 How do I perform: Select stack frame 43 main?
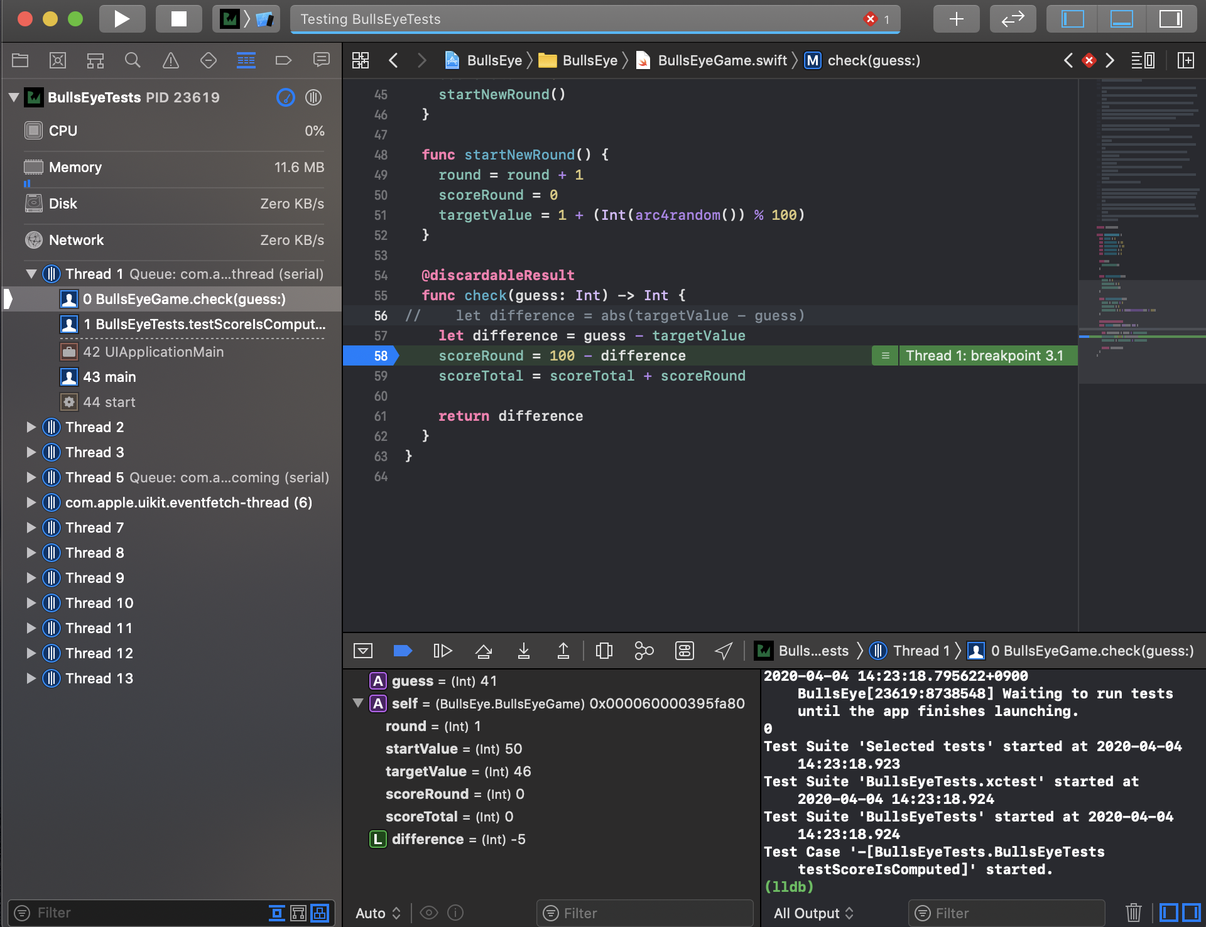(x=109, y=377)
